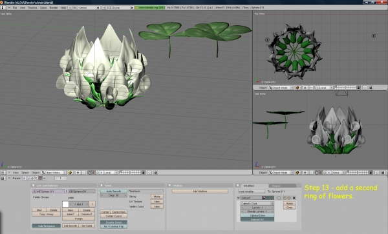Select Shading context icon in Panels row
The width and height of the screenshot is (388, 234).
pyautogui.click(x=32, y=178)
